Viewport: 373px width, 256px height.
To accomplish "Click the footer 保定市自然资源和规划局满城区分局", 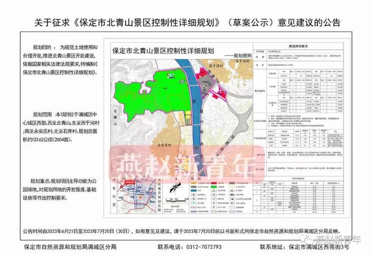I will [70, 247].
